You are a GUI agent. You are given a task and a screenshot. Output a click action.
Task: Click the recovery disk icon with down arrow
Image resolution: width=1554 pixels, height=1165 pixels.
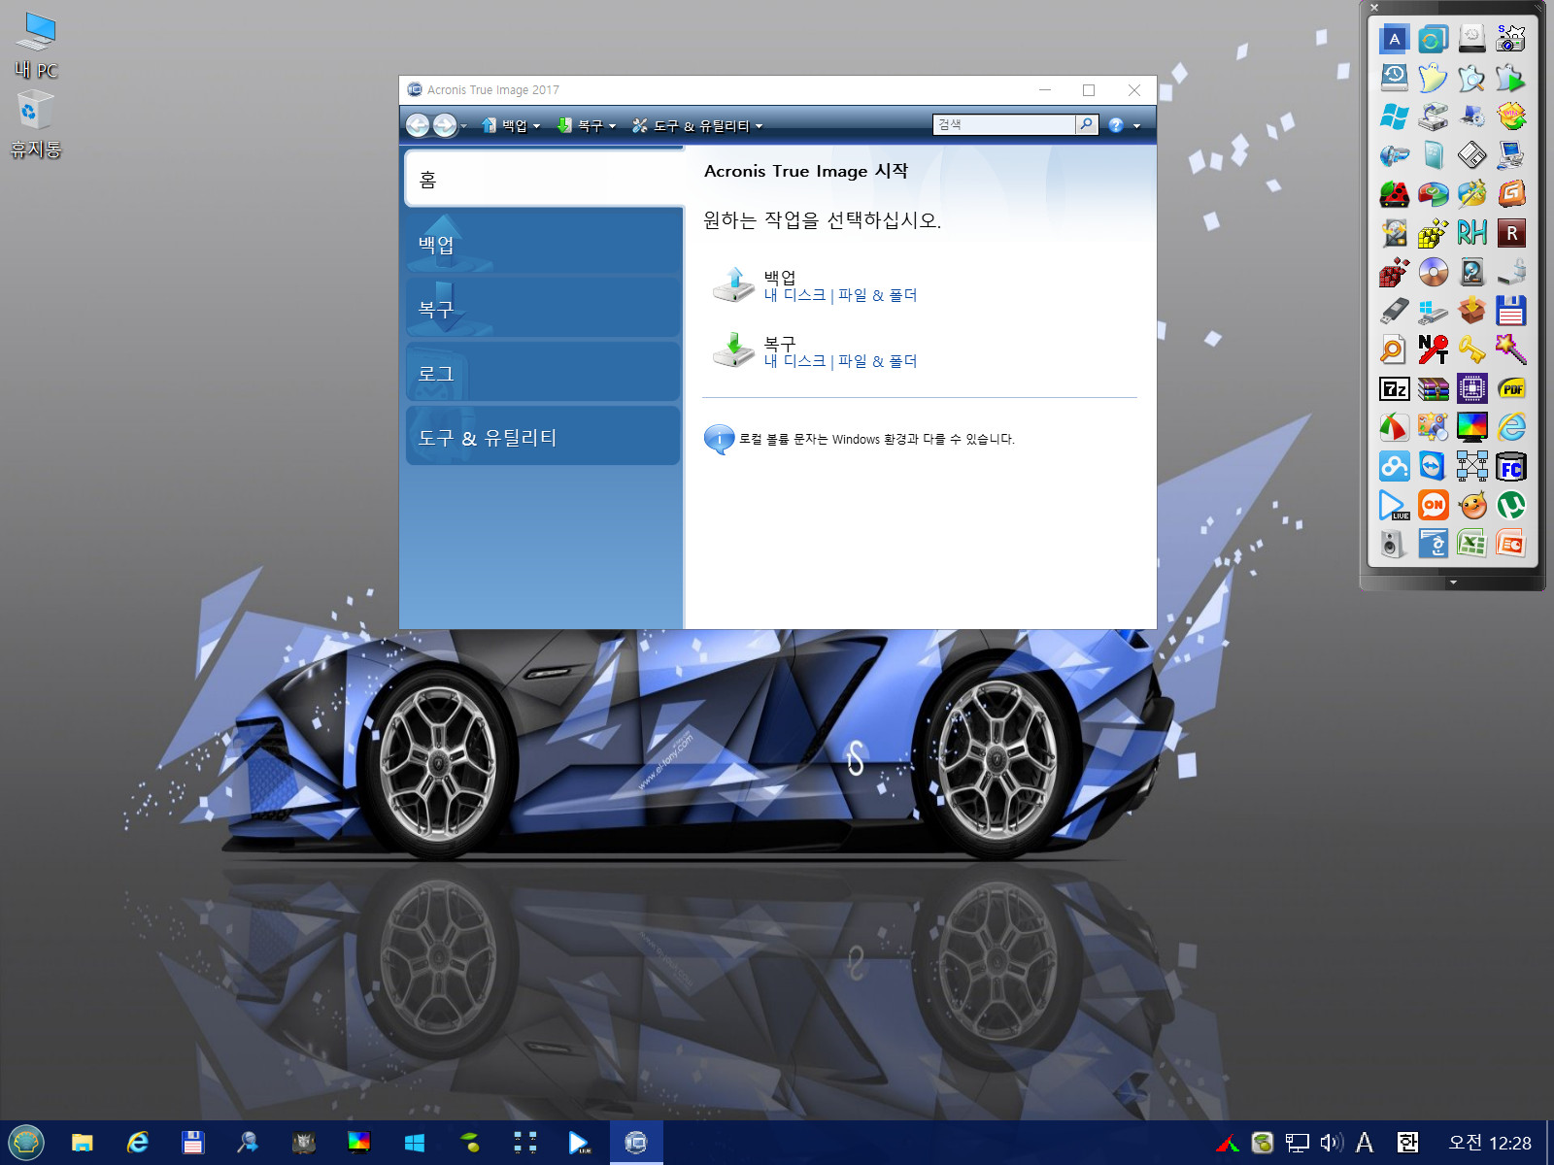click(x=733, y=349)
